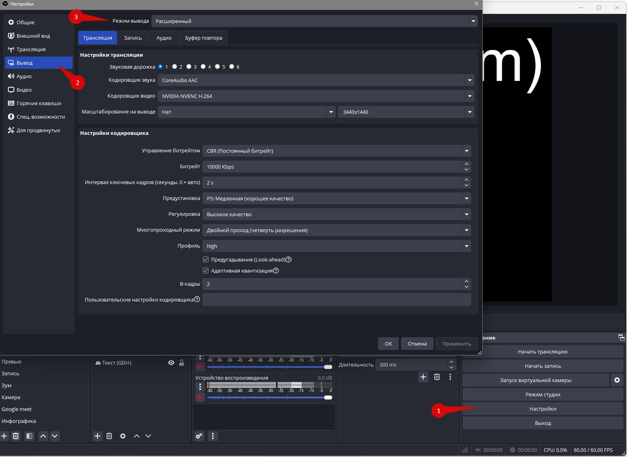627x457 pixels.
Task: Select audio track 4 radio button
Action: (203, 67)
